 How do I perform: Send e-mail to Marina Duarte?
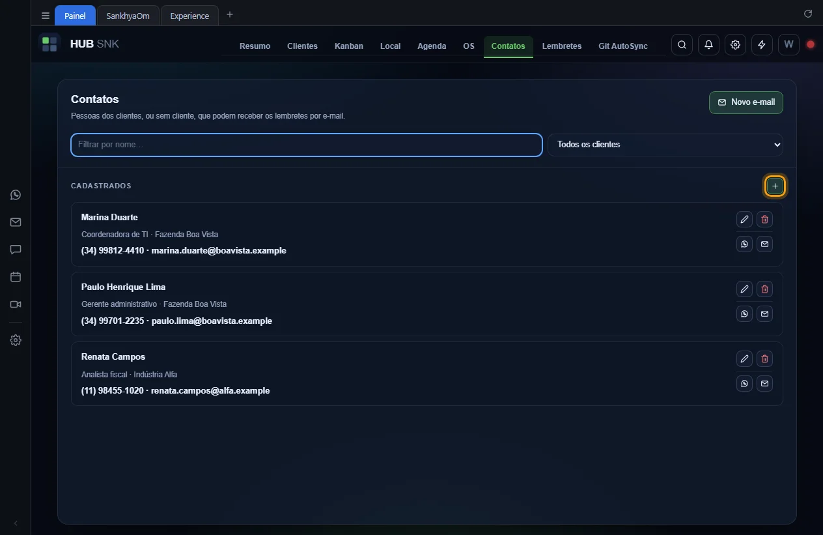[764, 244]
